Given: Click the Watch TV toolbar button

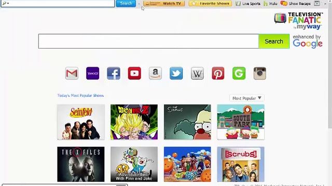Looking at the screenshot, I should point(164,4).
